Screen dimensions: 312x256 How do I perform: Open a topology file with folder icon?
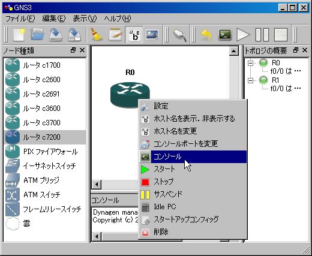pos(37,35)
